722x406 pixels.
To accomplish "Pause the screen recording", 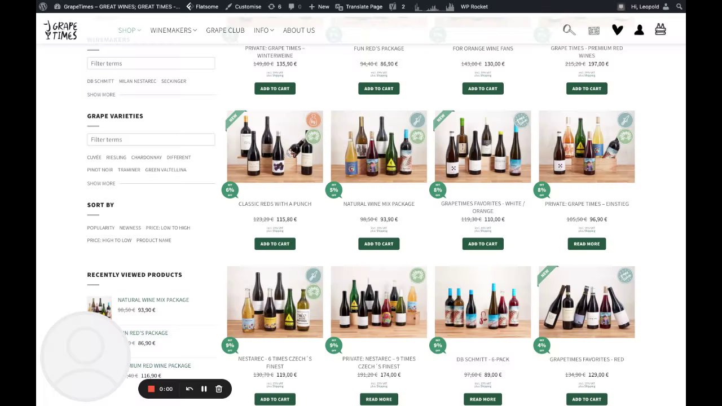I will pyautogui.click(x=204, y=389).
